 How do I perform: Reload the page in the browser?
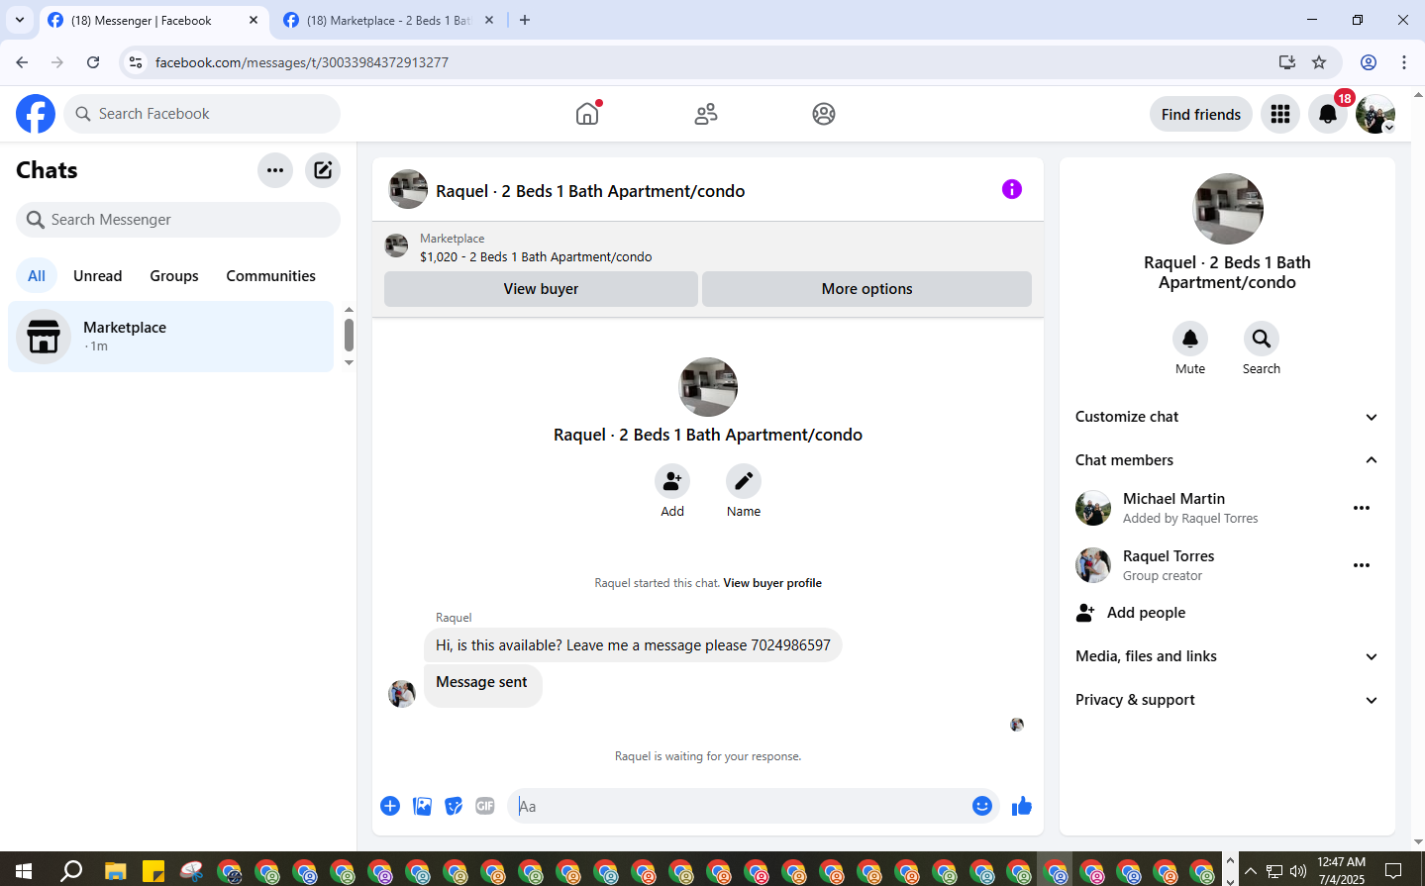click(x=93, y=62)
